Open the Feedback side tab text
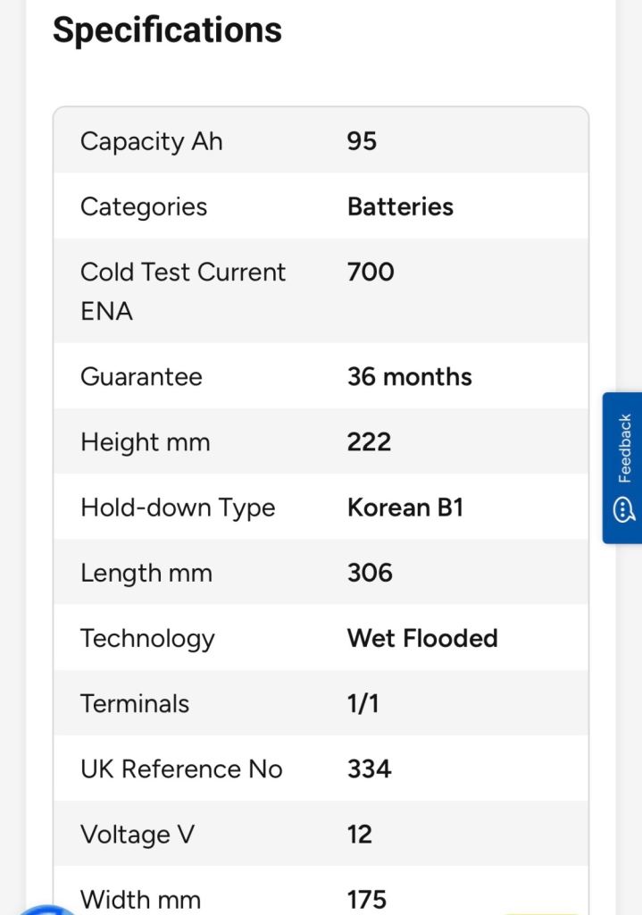 (x=624, y=449)
